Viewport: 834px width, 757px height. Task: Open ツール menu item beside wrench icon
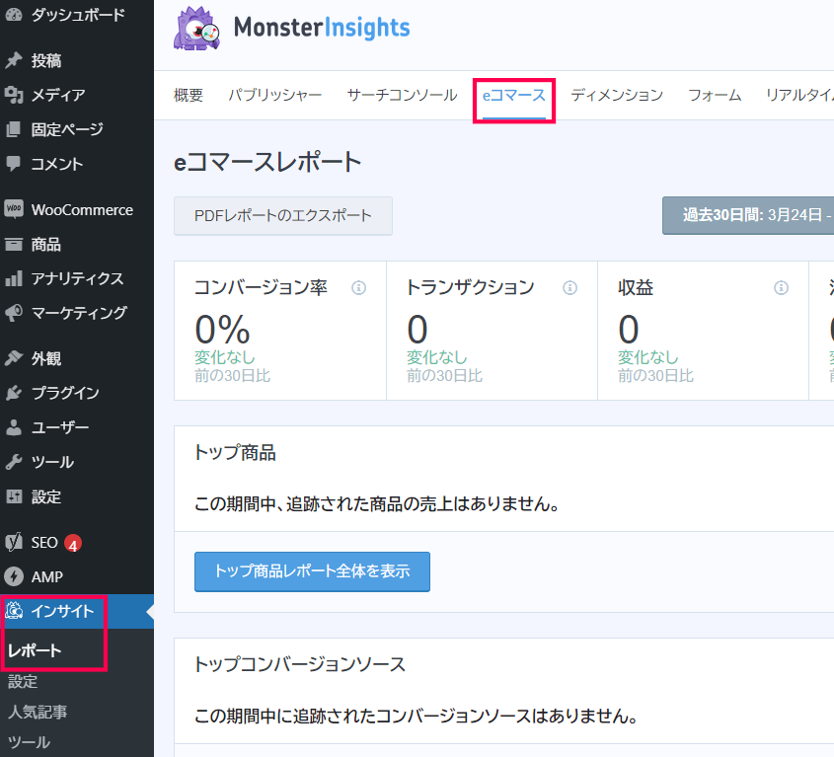click(x=52, y=462)
